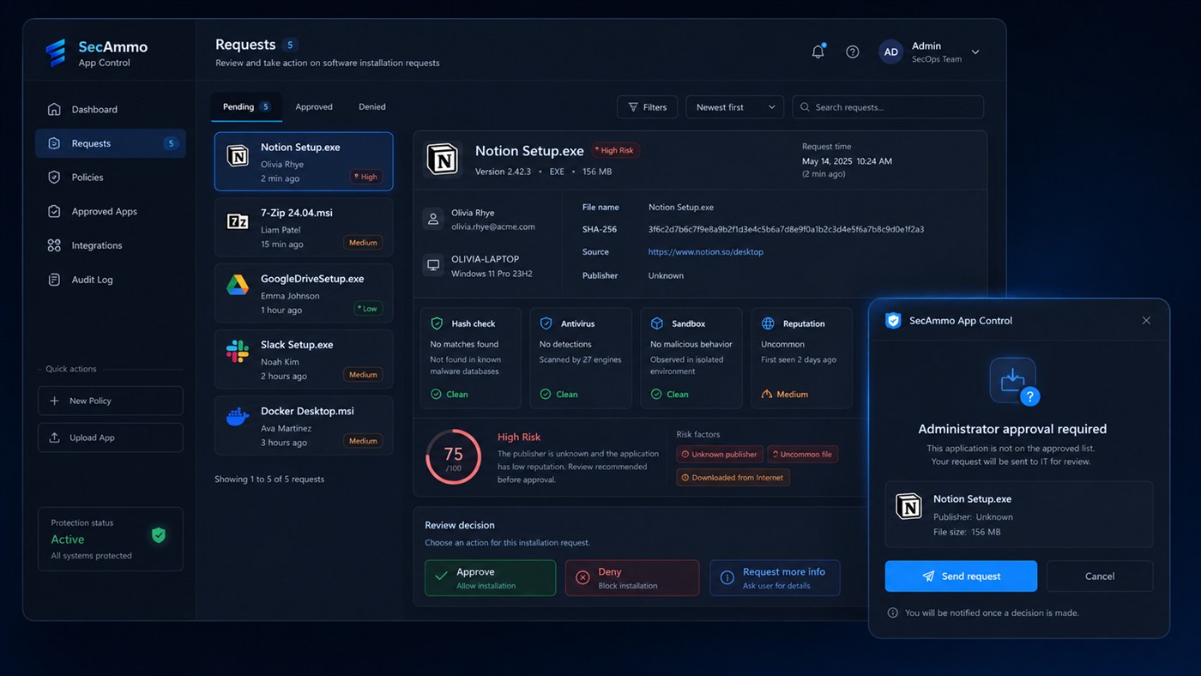The image size is (1201, 676).
Task: Click the download icon in approval dialog
Action: click(x=1013, y=380)
